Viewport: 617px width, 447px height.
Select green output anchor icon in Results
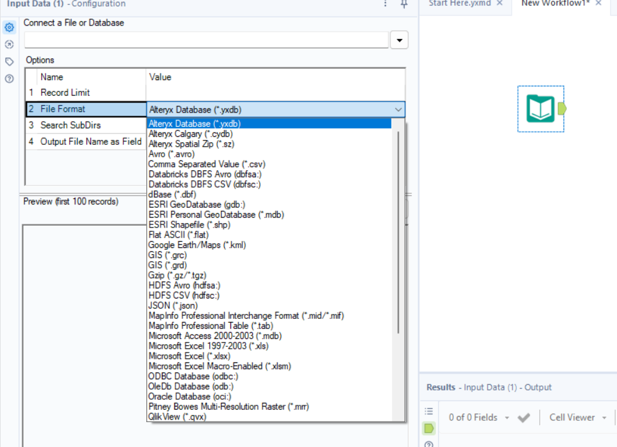(x=429, y=428)
